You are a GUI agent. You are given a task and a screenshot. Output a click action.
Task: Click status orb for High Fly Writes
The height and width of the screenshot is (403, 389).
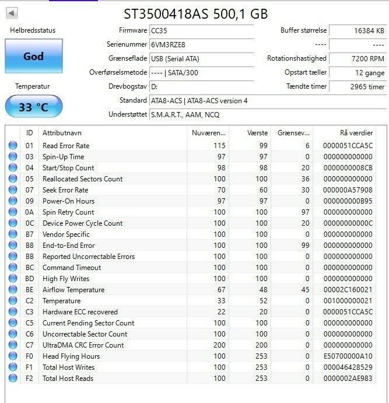13,278
